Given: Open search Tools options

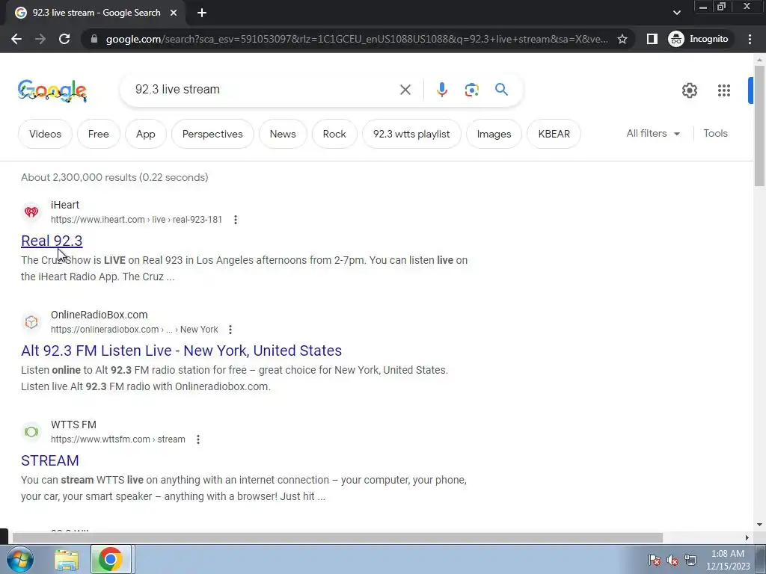Looking at the screenshot, I should (x=715, y=133).
